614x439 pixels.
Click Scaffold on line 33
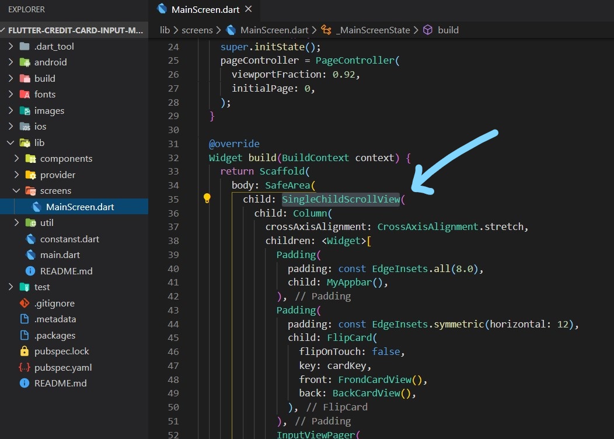(x=282, y=171)
